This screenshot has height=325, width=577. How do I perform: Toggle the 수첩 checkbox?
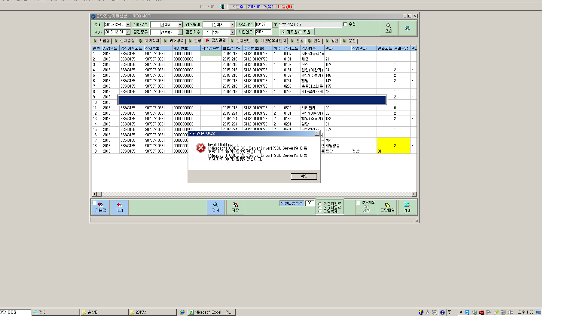(345, 24)
